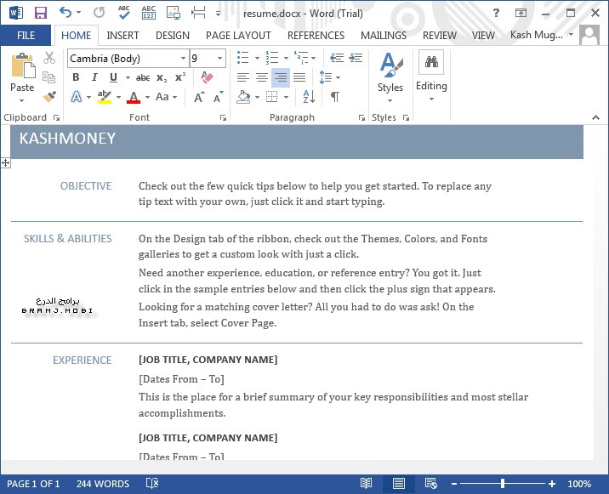This screenshot has width=609, height=494.
Task: Click the Paste clipboard icon
Action: 22,65
